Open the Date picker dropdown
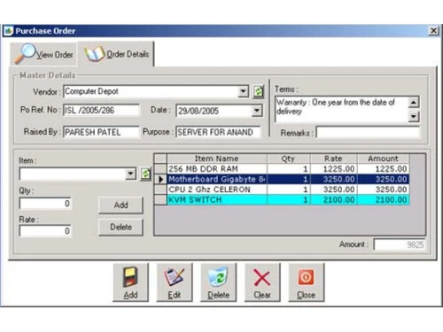 coord(257,111)
